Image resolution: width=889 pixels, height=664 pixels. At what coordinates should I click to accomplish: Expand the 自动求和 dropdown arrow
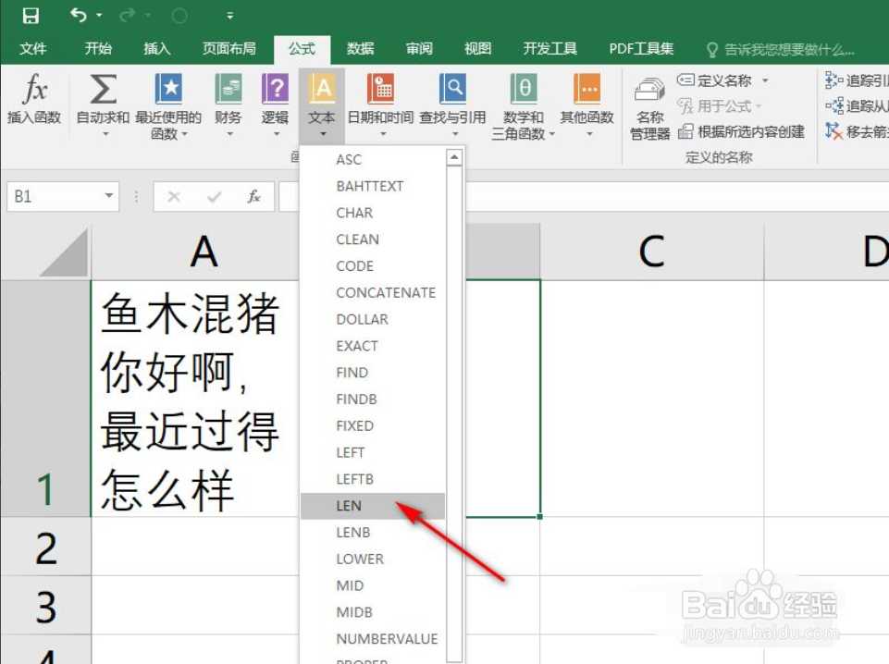105,135
